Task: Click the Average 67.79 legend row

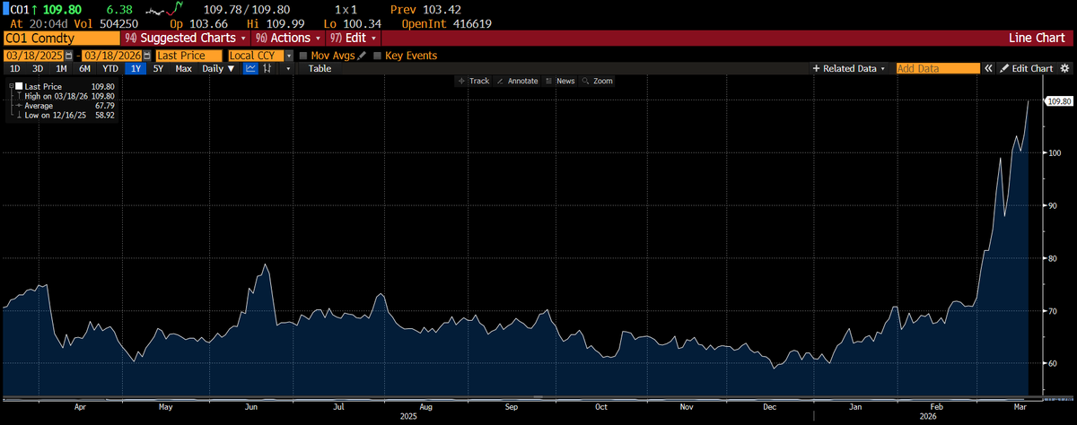Action: [x=65, y=106]
